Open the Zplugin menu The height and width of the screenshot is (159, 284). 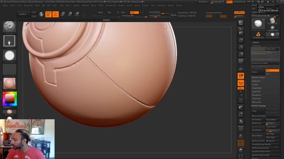(171, 5)
